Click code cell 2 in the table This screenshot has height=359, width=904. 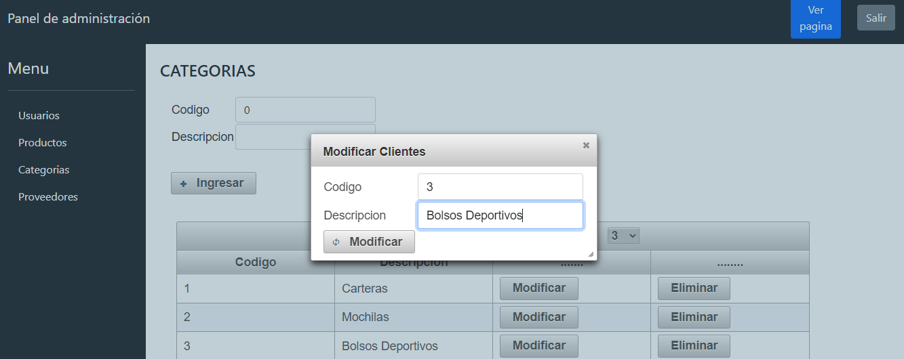pos(256,317)
